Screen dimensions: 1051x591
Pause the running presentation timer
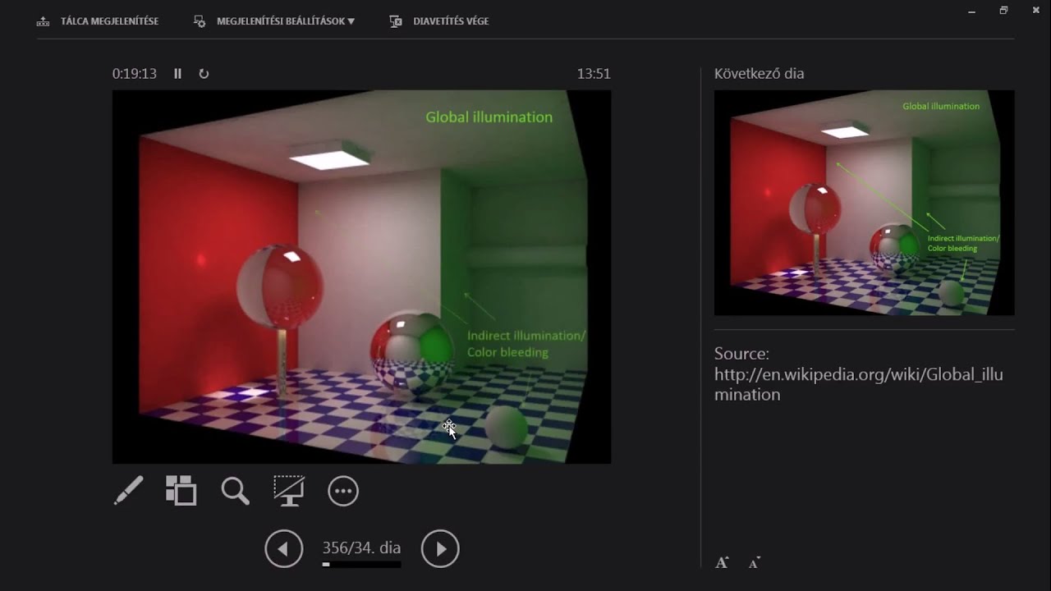pyautogui.click(x=177, y=74)
